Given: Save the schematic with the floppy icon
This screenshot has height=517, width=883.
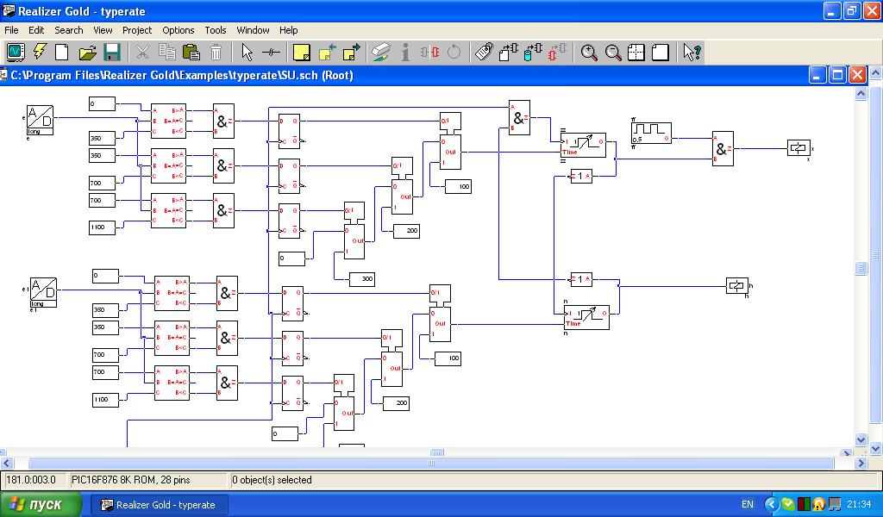Looking at the screenshot, I should [x=111, y=53].
